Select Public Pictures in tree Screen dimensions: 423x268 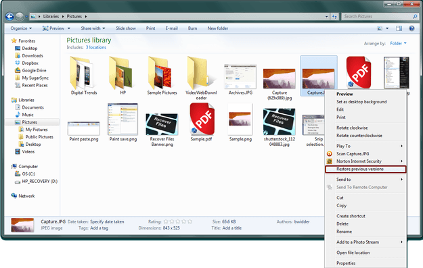coord(36,137)
